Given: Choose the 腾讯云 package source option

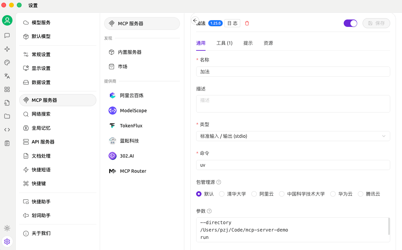Looking at the screenshot, I should [361, 194].
